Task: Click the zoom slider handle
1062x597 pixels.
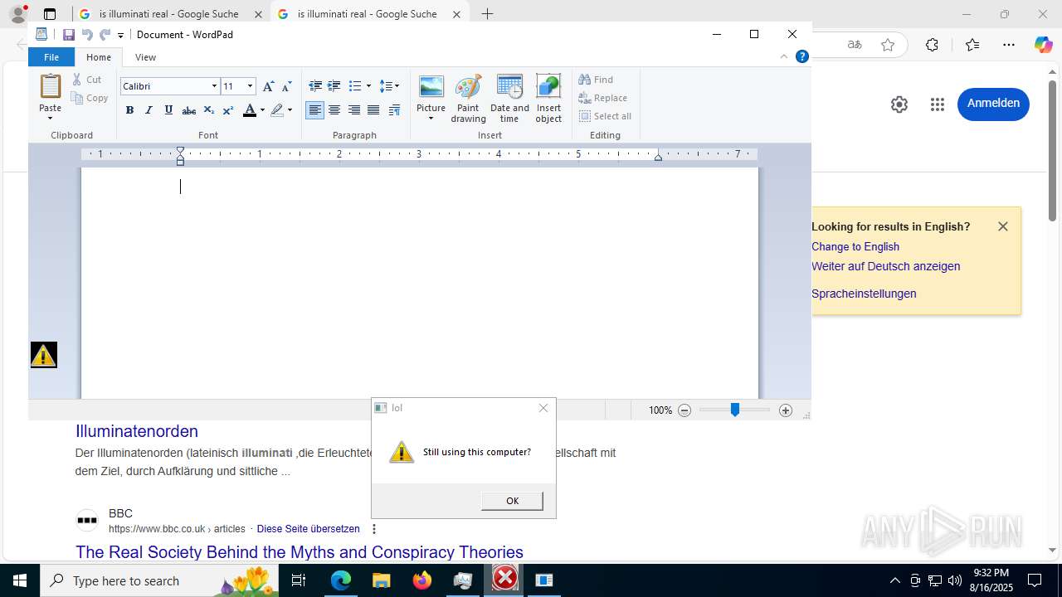Action: point(734,410)
